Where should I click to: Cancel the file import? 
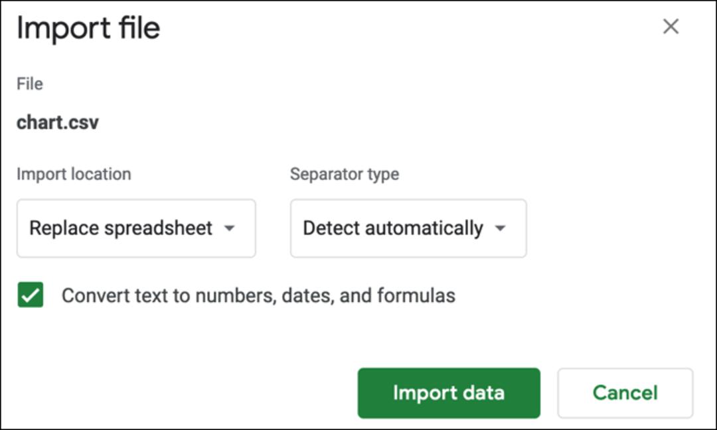click(x=625, y=393)
